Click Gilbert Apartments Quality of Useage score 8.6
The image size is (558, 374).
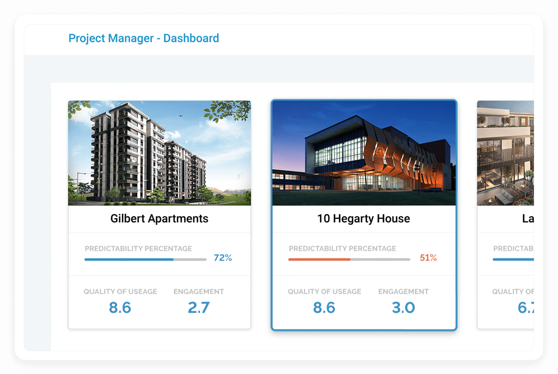[x=120, y=308]
